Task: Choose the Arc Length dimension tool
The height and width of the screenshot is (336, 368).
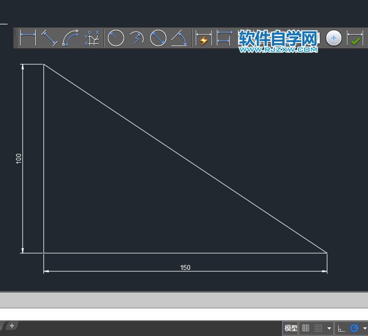Action: pos(70,37)
